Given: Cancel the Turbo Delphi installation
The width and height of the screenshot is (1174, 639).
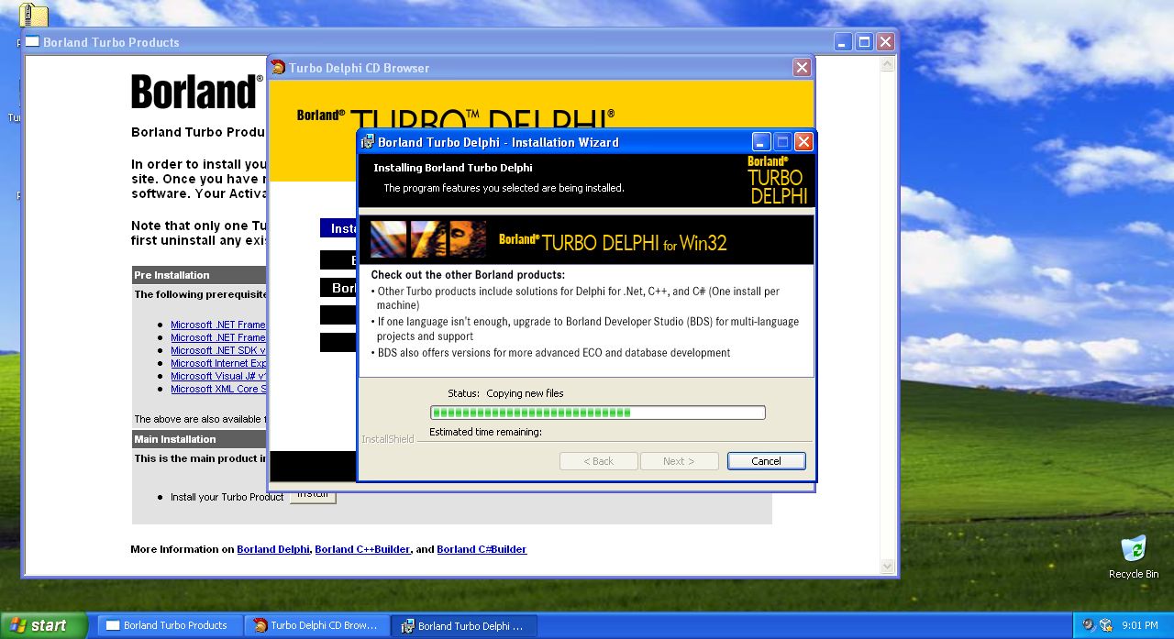Looking at the screenshot, I should tap(766, 461).
